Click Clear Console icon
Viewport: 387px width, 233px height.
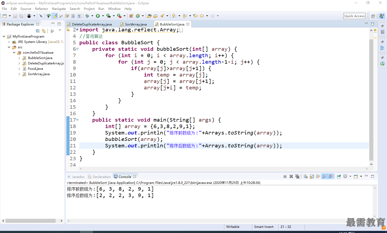306,176
